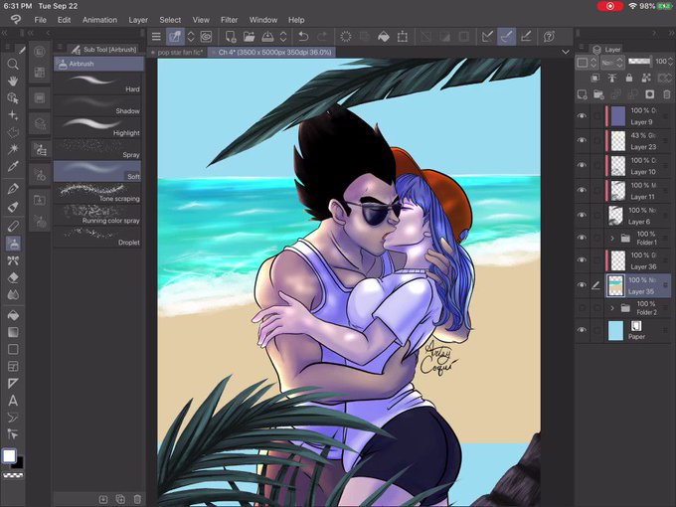676x507 pixels.
Task: Click the Undo arrow
Action: pos(303,37)
